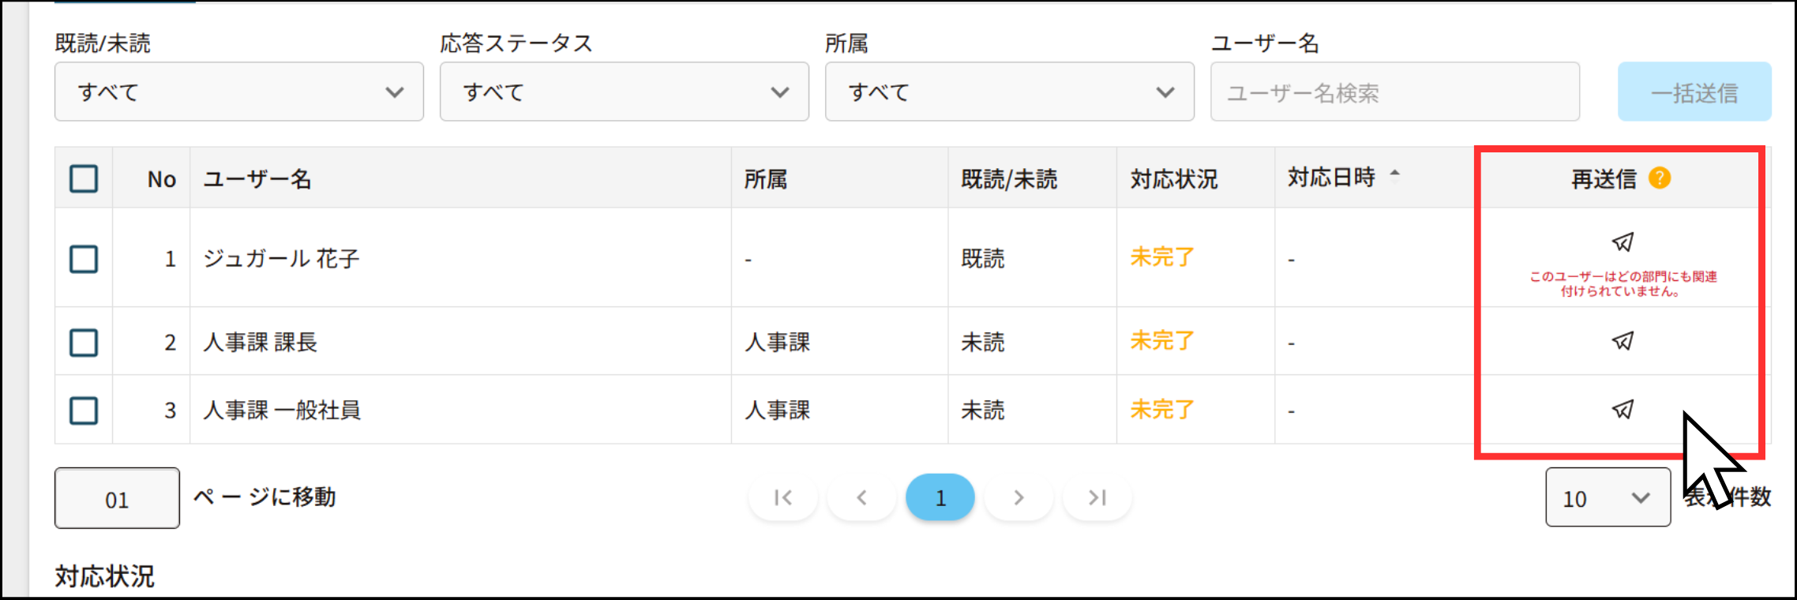Image resolution: width=1797 pixels, height=600 pixels.
Task: Check the box for ジュガール 花子 row
Action: (84, 259)
